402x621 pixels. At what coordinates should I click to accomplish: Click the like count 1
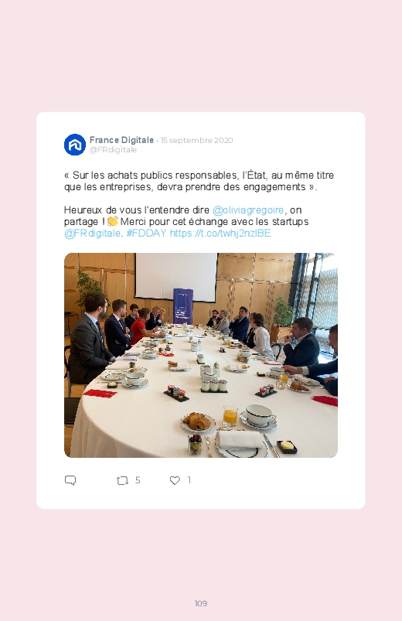(189, 480)
